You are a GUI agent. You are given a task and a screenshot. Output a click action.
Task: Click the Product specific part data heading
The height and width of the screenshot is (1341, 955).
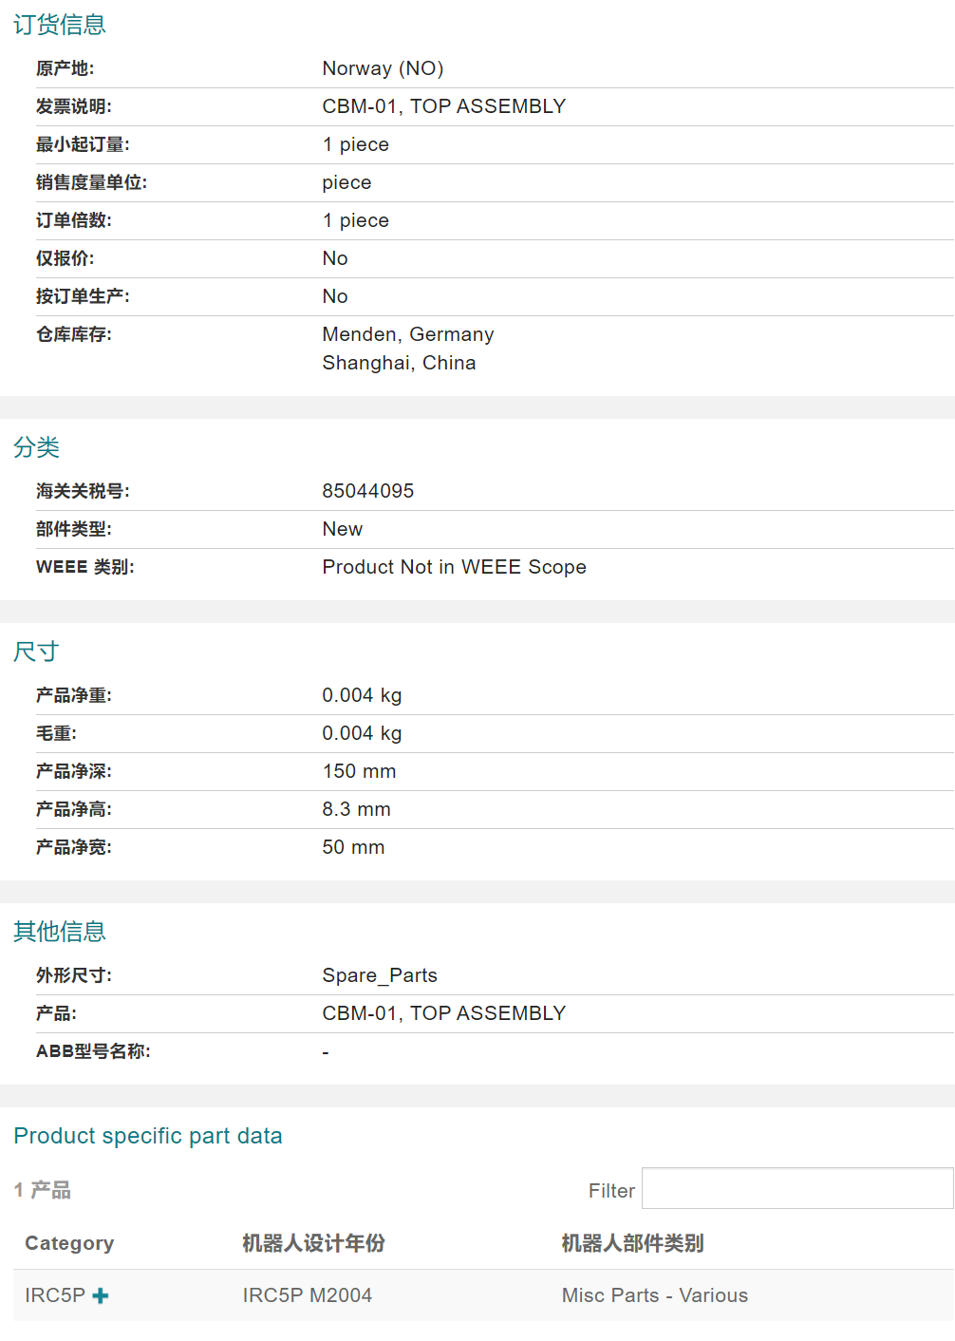(148, 1136)
